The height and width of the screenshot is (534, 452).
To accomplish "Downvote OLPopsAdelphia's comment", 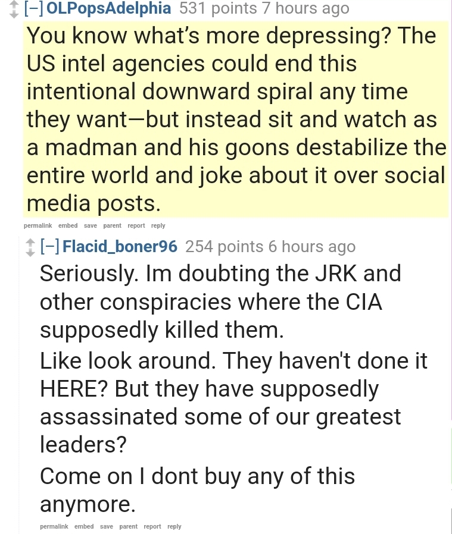I will [14, 14].
